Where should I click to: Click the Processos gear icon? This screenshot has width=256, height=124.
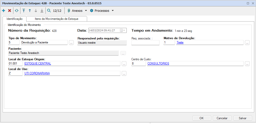point(92,11)
